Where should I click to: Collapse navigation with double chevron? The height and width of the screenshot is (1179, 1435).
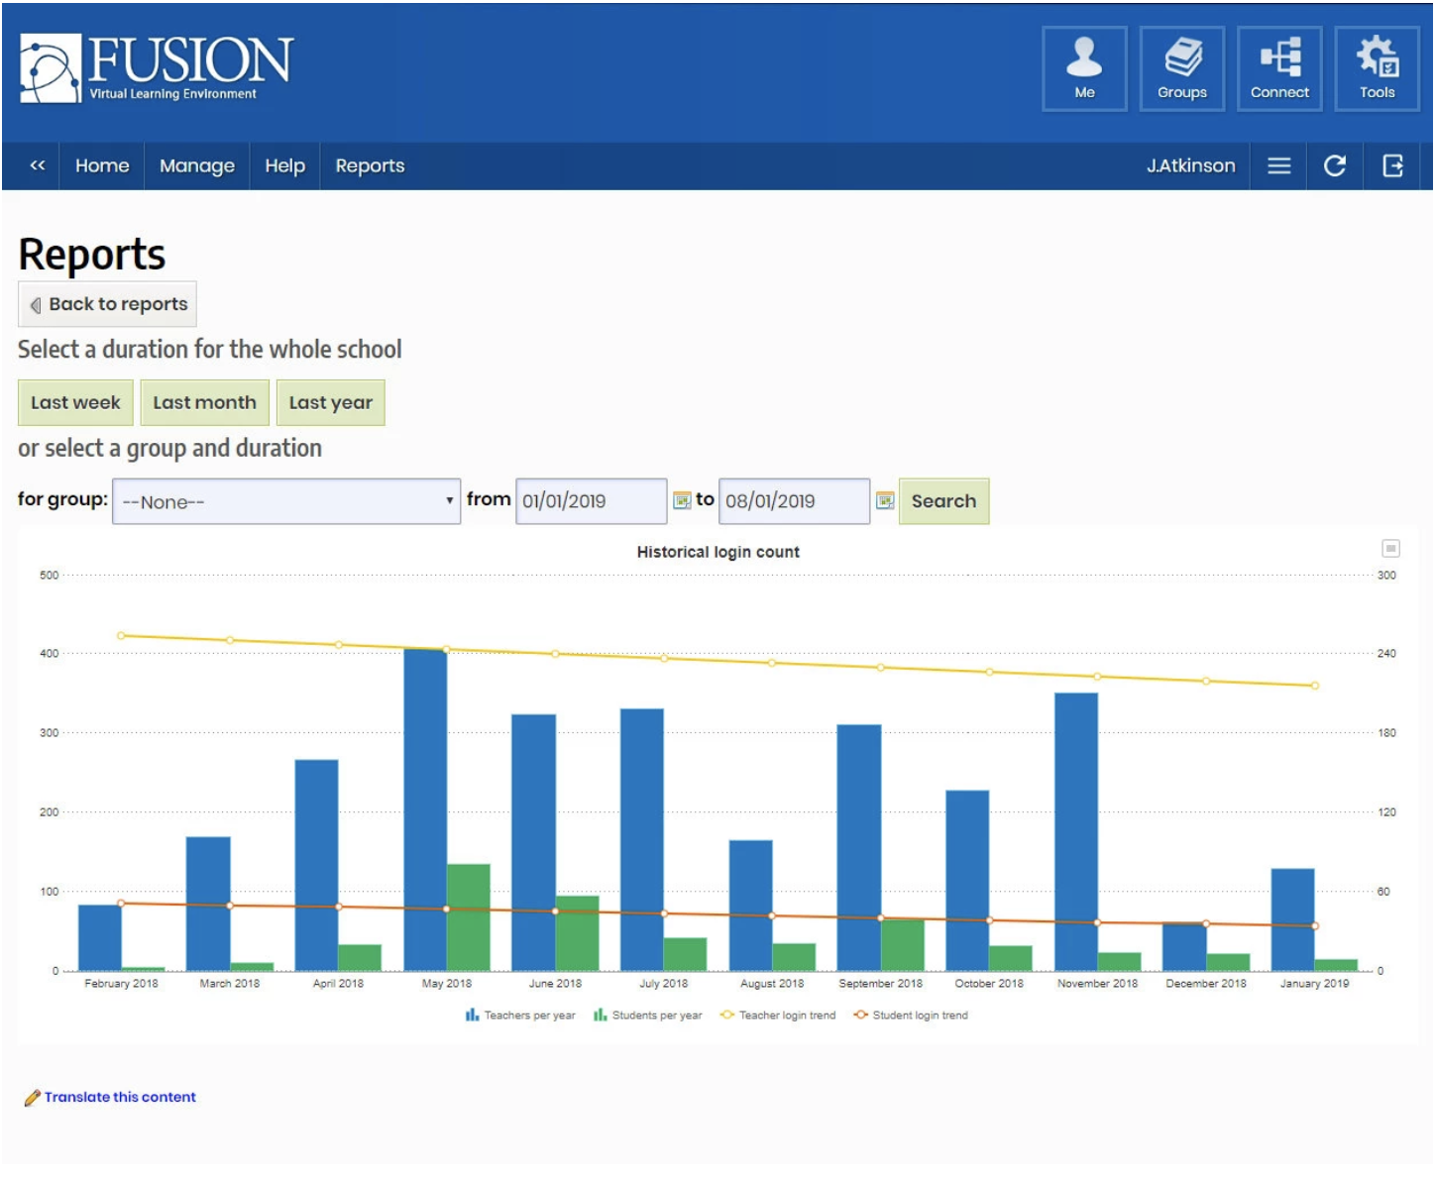coord(38,165)
